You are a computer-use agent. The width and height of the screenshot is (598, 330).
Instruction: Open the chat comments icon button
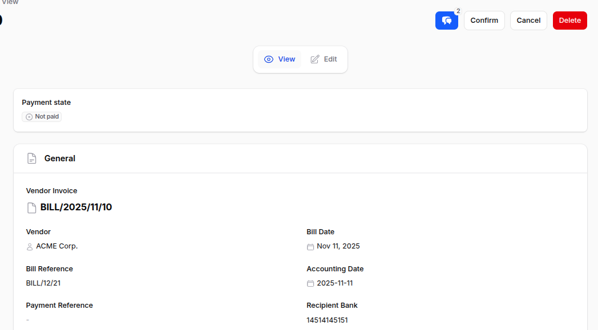446,21
